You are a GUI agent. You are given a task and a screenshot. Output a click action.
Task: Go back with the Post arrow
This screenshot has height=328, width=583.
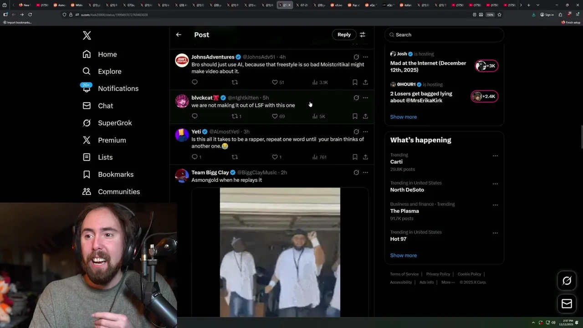click(179, 35)
